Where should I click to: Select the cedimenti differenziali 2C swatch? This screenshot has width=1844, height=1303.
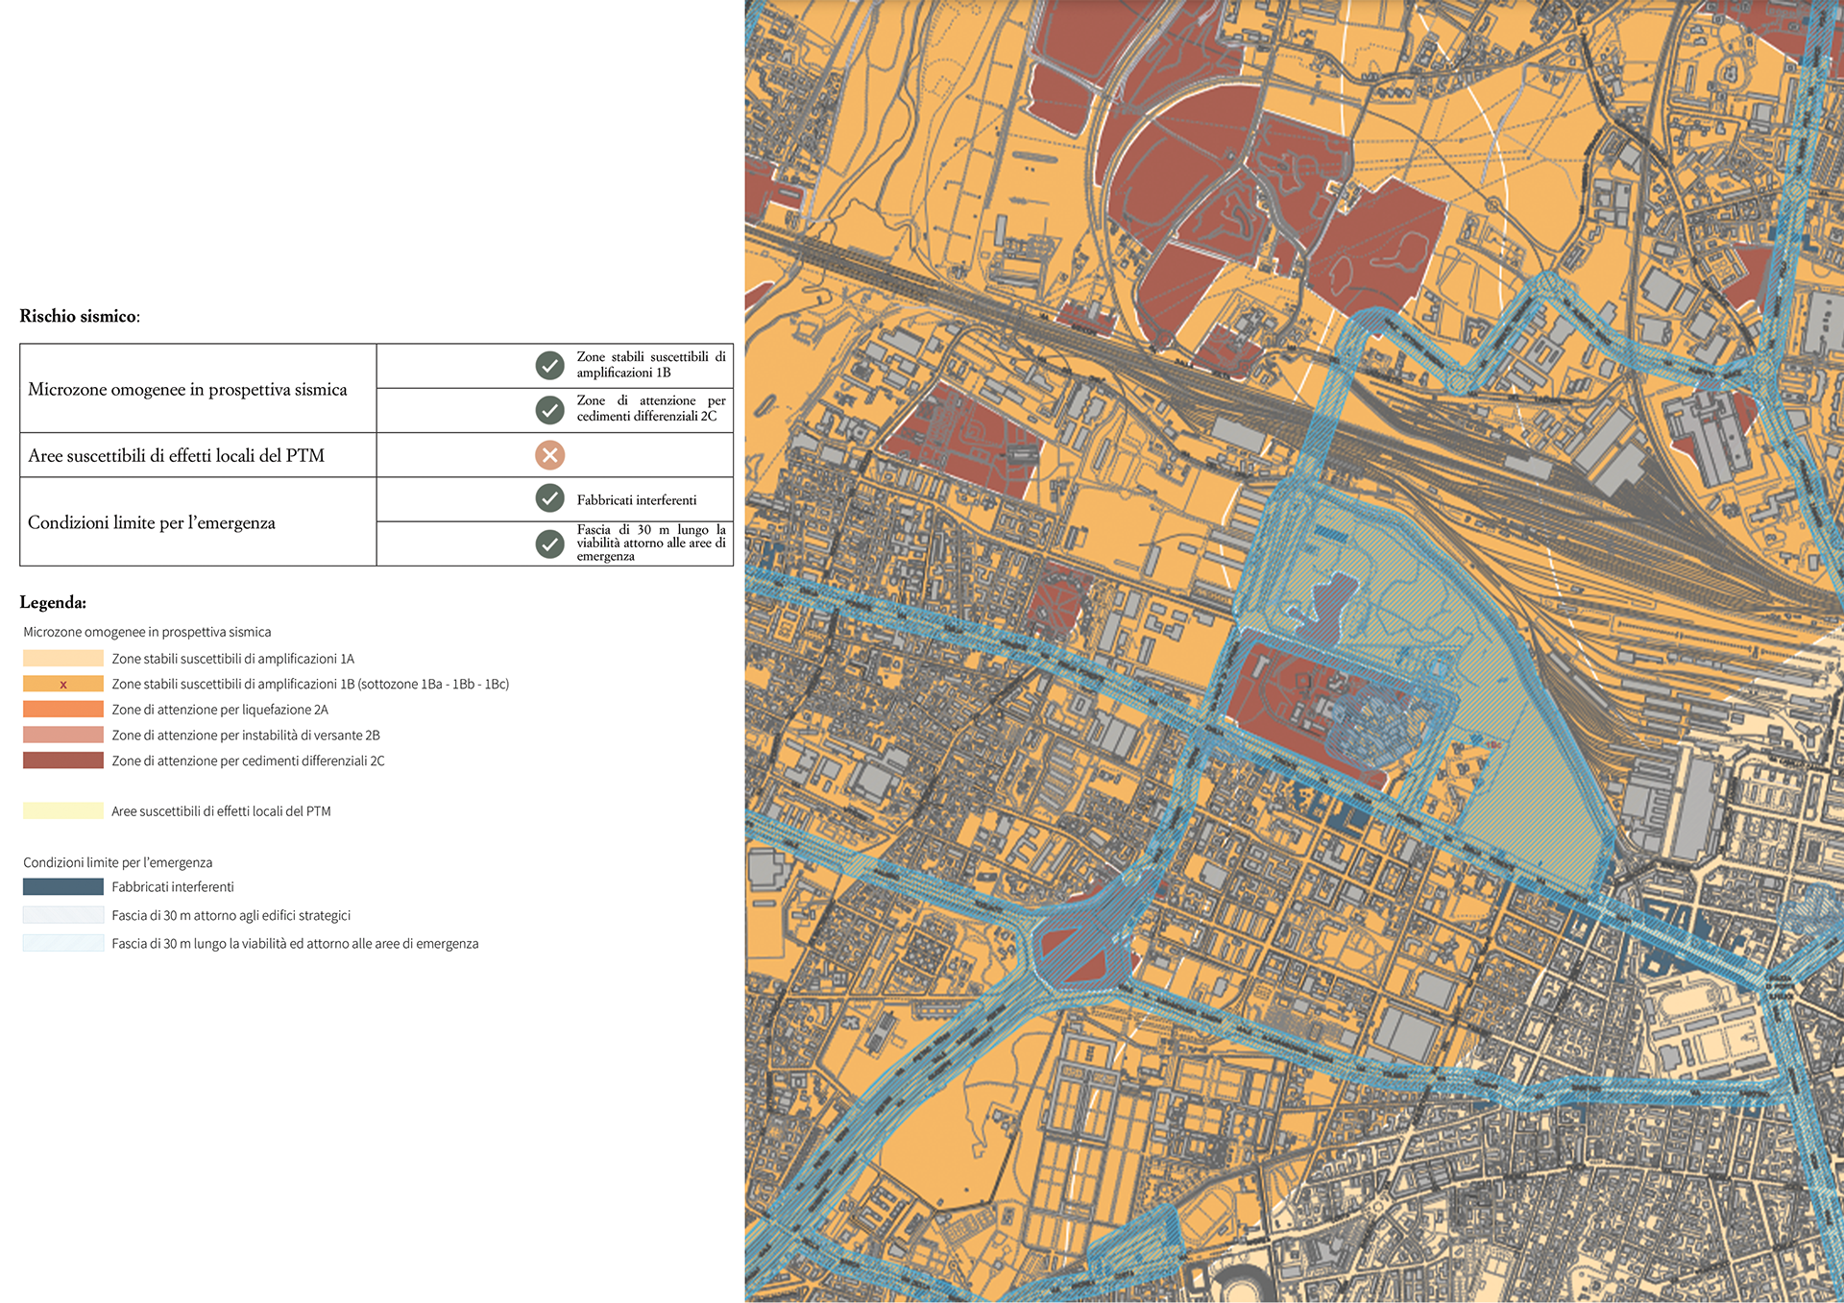click(63, 760)
